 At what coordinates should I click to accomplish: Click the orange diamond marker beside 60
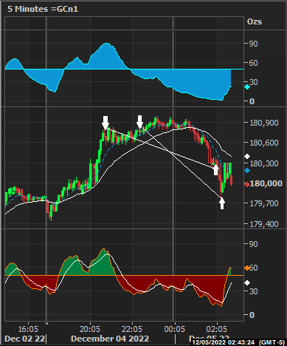[247, 268]
